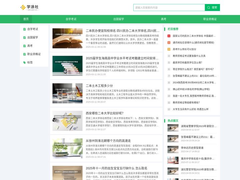
Task: Open hot article 重庆中学排名前十名
Action: (197, 159)
